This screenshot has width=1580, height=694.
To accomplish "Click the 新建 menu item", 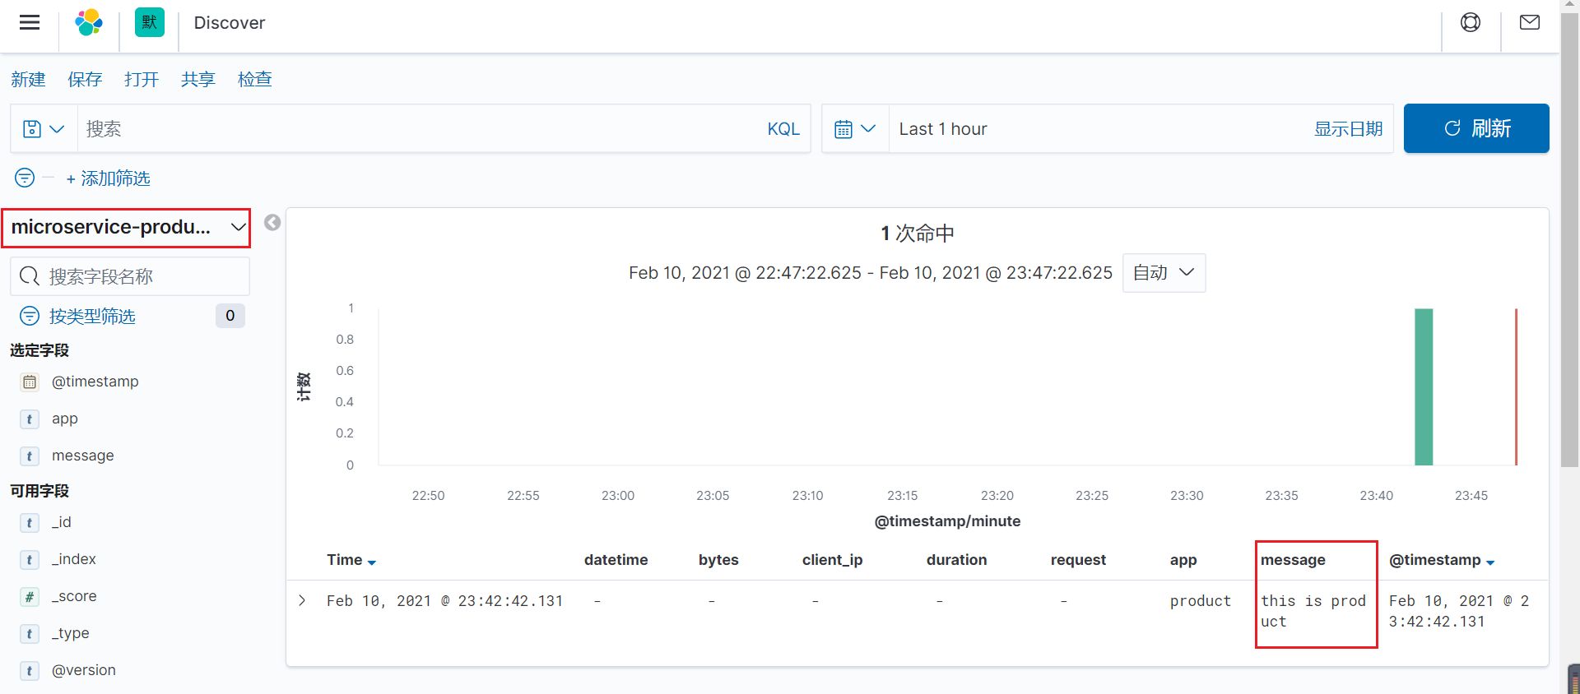I will tap(28, 79).
